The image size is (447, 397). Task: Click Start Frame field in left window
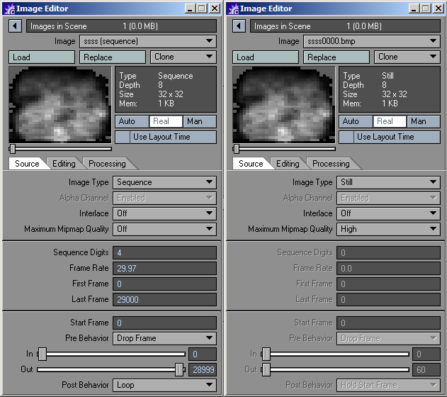pos(164,323)
